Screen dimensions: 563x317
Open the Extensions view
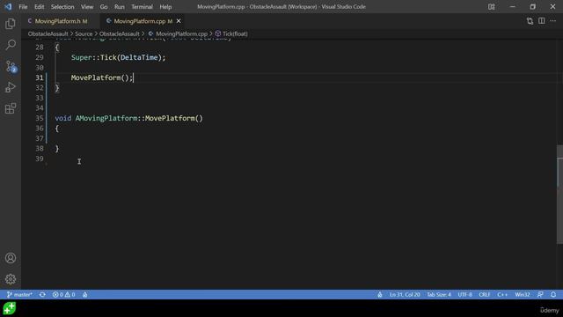coord(11,108)
